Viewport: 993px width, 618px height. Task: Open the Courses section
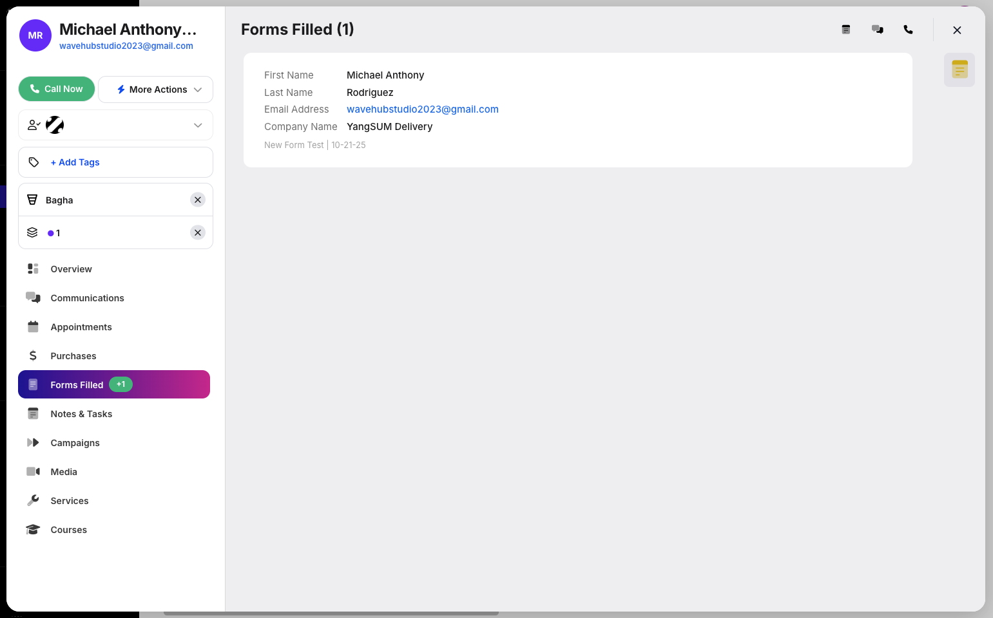pos(114,530)
